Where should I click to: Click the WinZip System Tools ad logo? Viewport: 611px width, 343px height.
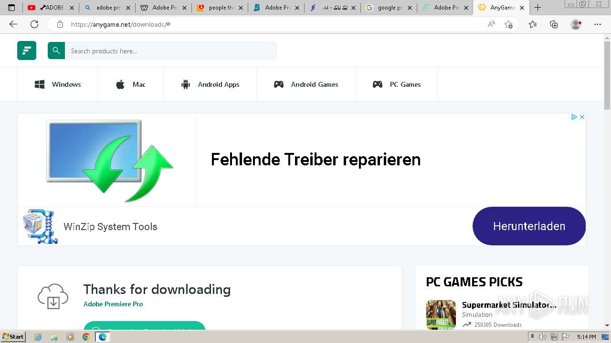point(41,226)
